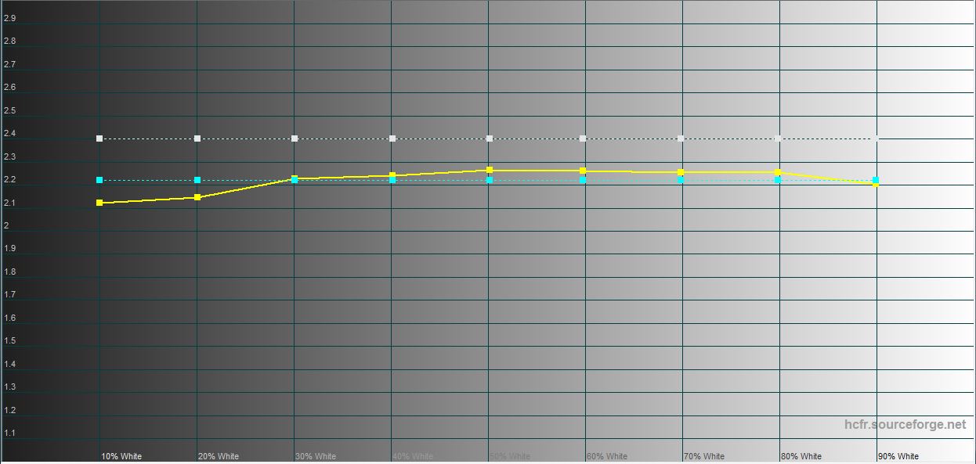This screenshot has height=464, width=976.
Task: Open the hcfr.sourceforge.net link
Action: pos(905,425)
